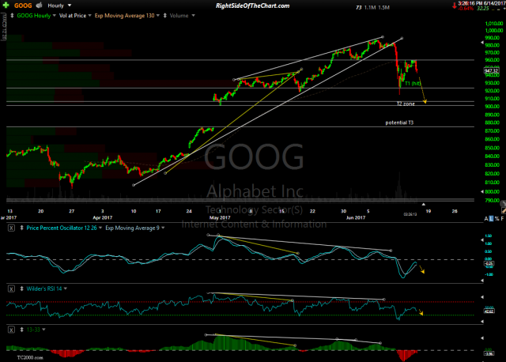This screenshot has height=362, width=506.
Task: Open Wilder's RSI 14 dropdown arrow
Action: click(x=66, y=288)
